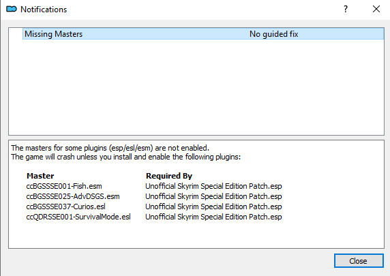The height and width of the screenshot is (276, 390).
Task: Click ccBGSSSE025-AdvDSGS.esm master entry
Action: (x=73, y=196)
